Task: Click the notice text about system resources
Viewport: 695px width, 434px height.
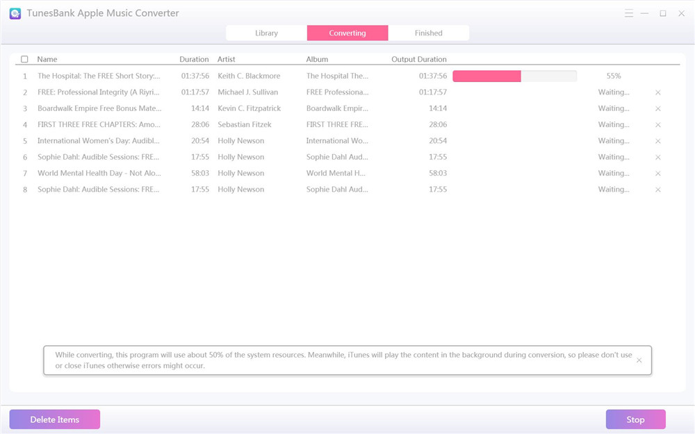Action: pos(343,360)
